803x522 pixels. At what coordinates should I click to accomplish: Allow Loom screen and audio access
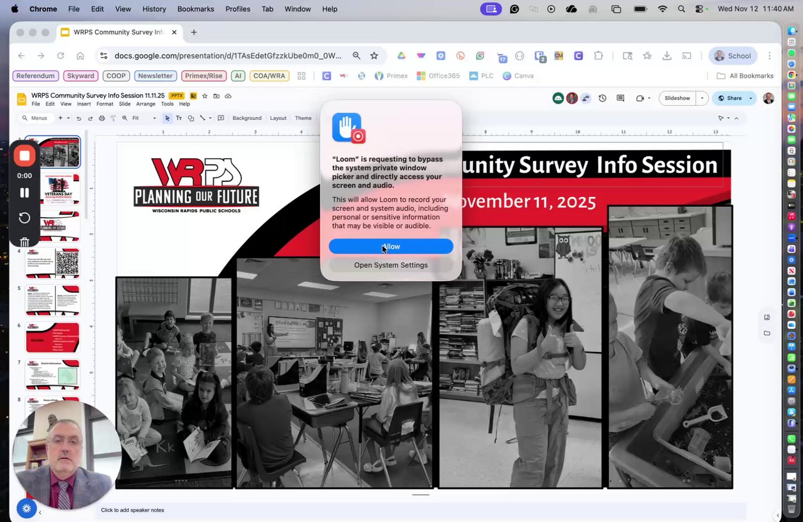point(391,247)
